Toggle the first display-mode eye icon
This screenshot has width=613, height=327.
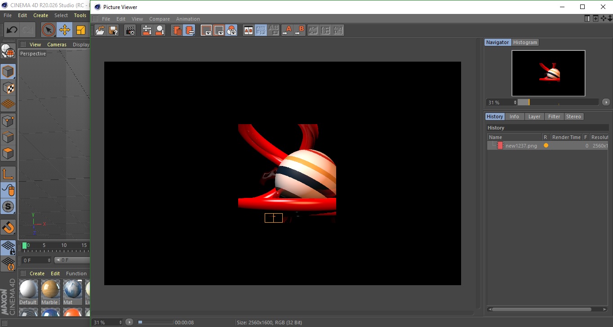coord(206,31)
